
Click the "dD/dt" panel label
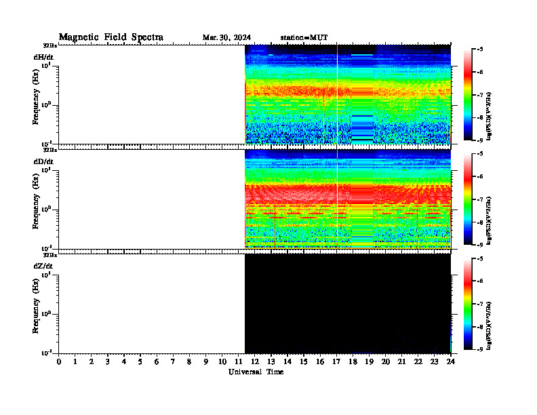[43, 161]
